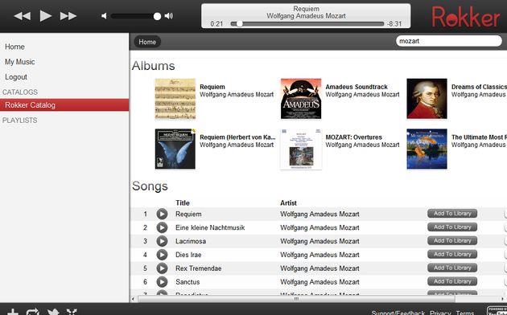
Task: Open the Support/Feedback link
Action: click(x=398, y=313)
